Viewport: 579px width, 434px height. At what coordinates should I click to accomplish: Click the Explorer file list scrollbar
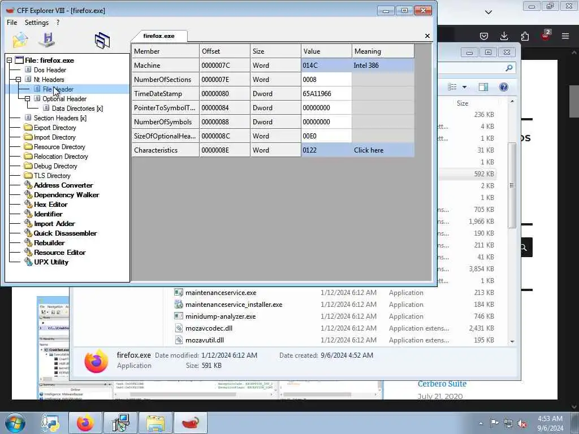point(512,185)
